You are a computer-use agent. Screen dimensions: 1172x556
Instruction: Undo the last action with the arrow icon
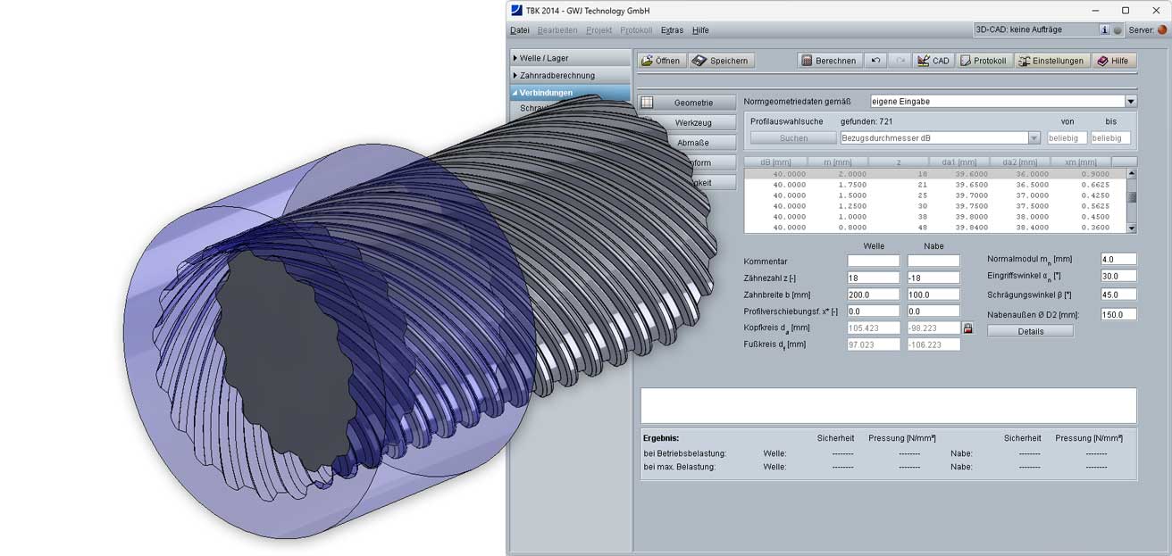(x=876, y=61)
